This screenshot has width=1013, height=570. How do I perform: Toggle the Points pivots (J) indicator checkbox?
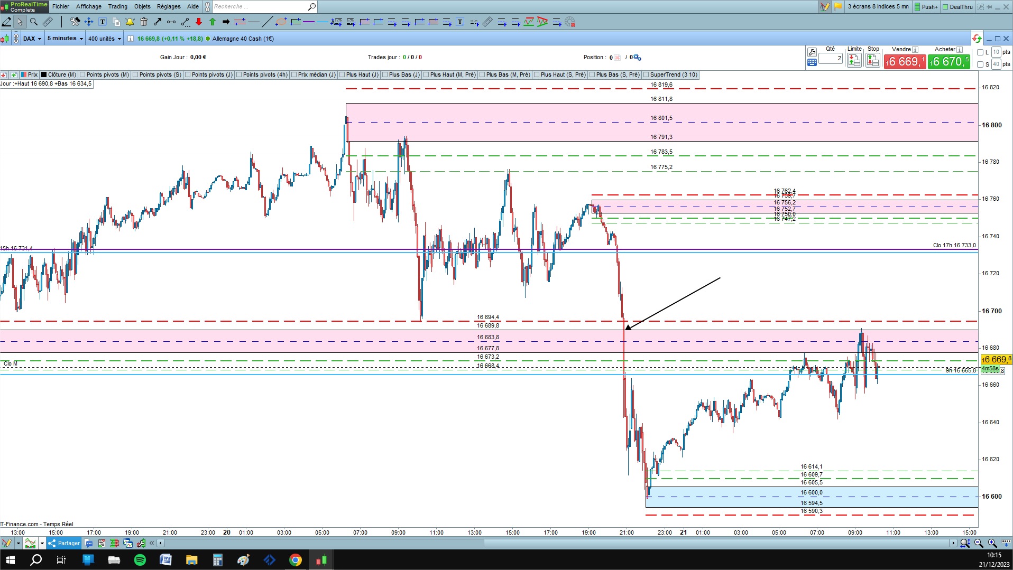(x=188, y=75)
